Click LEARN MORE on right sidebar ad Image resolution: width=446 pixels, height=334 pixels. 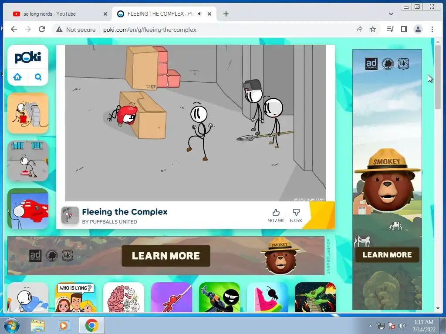387,255
